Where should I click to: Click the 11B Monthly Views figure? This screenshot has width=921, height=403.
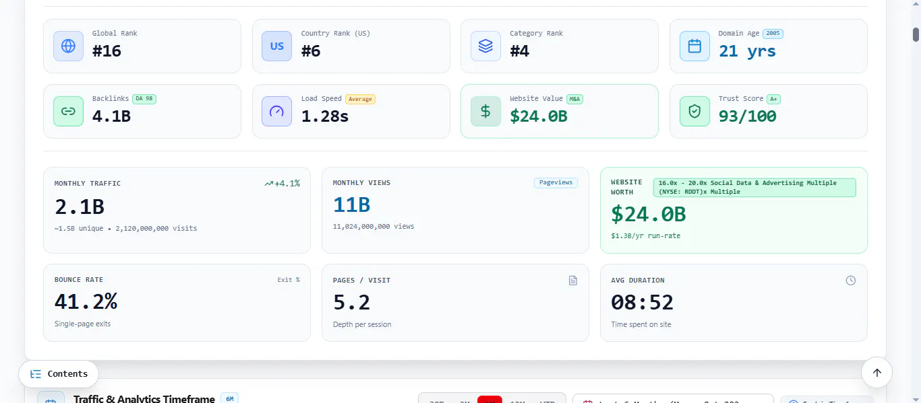pyautogui.click(x=352, y=205)
